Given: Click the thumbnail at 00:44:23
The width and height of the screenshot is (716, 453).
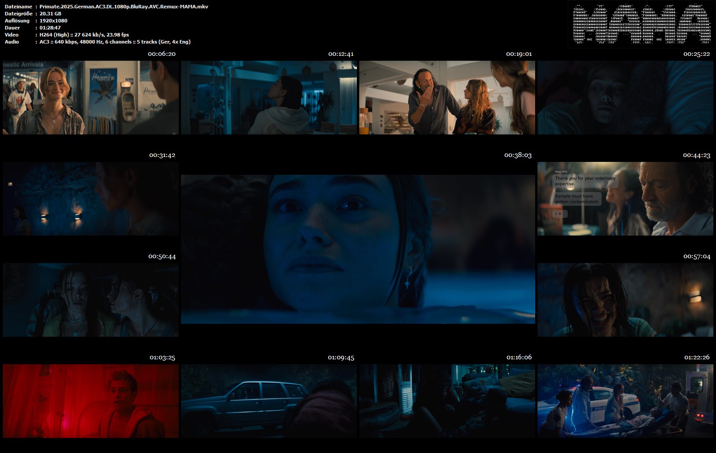Looking at the screenshot, I should coord(625,199).
